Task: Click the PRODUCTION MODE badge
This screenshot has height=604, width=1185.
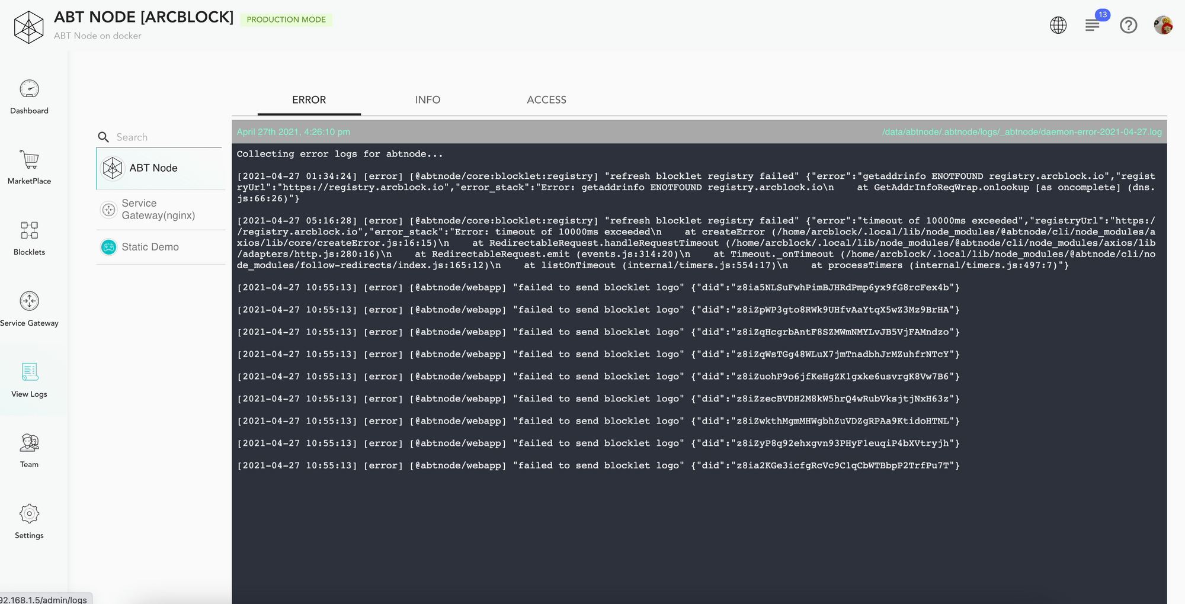Action: click(286, 20)
